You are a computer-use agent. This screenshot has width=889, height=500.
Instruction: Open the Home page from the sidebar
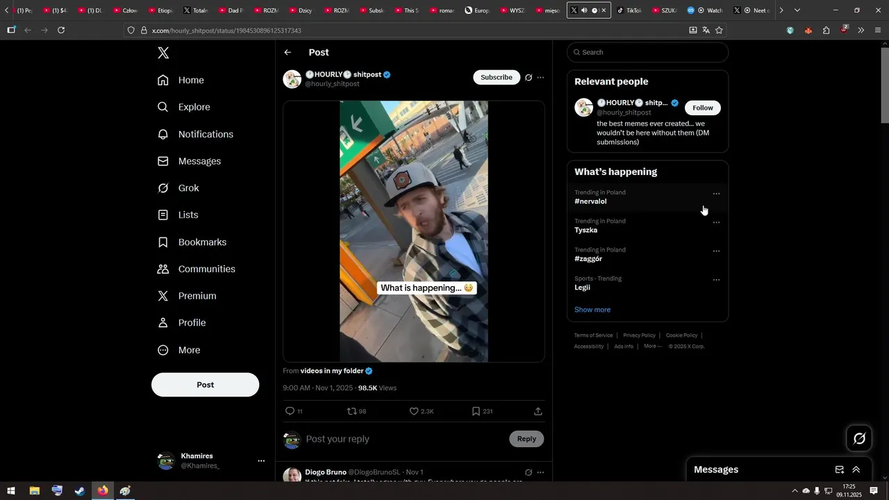click(x=181, y=80)
